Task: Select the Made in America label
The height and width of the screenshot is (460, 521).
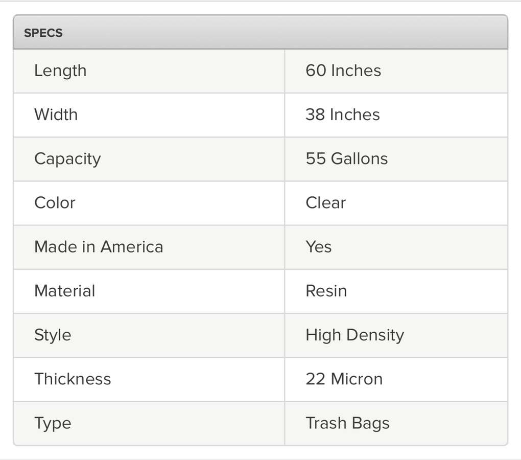Action: pyautogui.click(x=99, y=247)
